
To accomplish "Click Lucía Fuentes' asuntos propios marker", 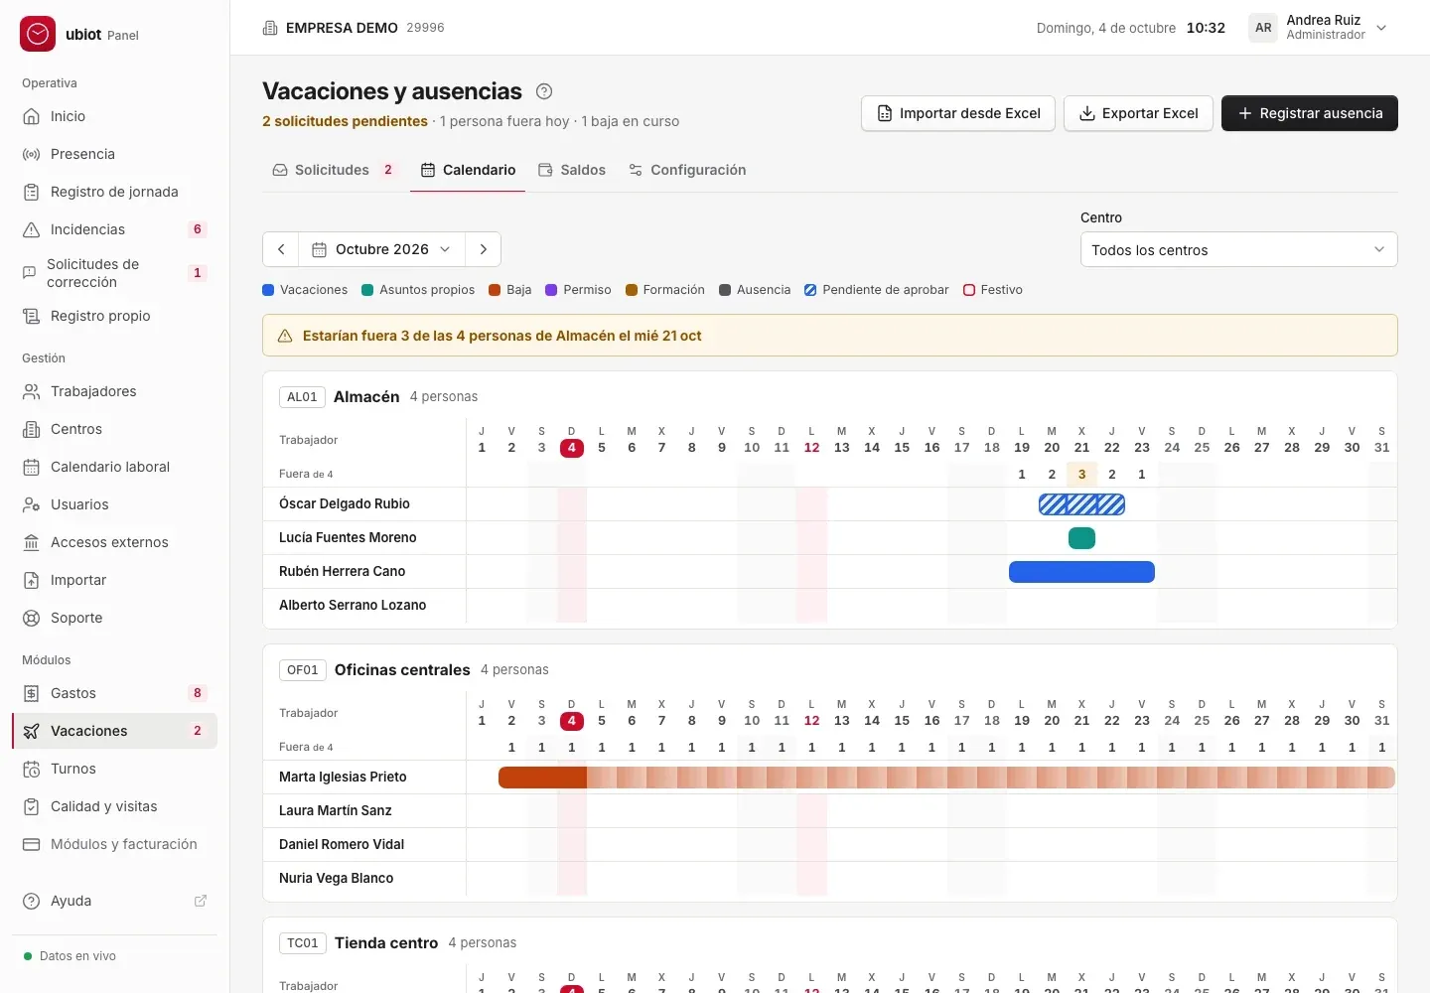I will point(1081,538).
